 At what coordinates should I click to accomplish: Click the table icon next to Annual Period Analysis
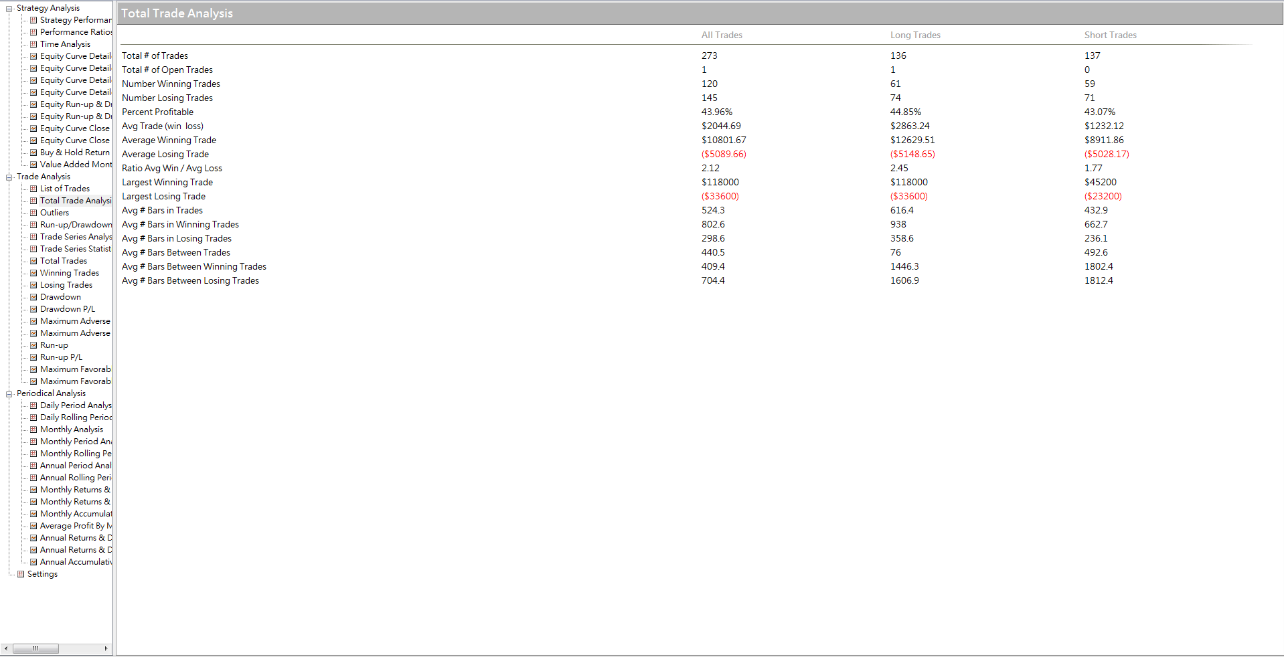click(x=33, y=466)
